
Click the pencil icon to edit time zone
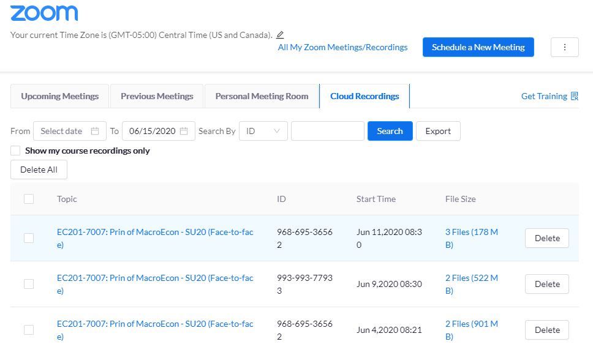point(280,35)
